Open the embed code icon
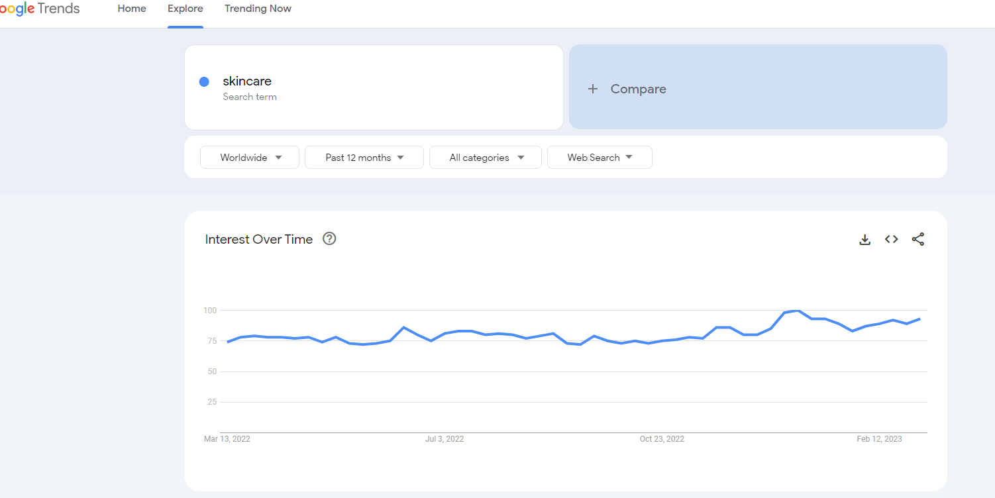This screenshot has height=498, width=995. (892, 239)
